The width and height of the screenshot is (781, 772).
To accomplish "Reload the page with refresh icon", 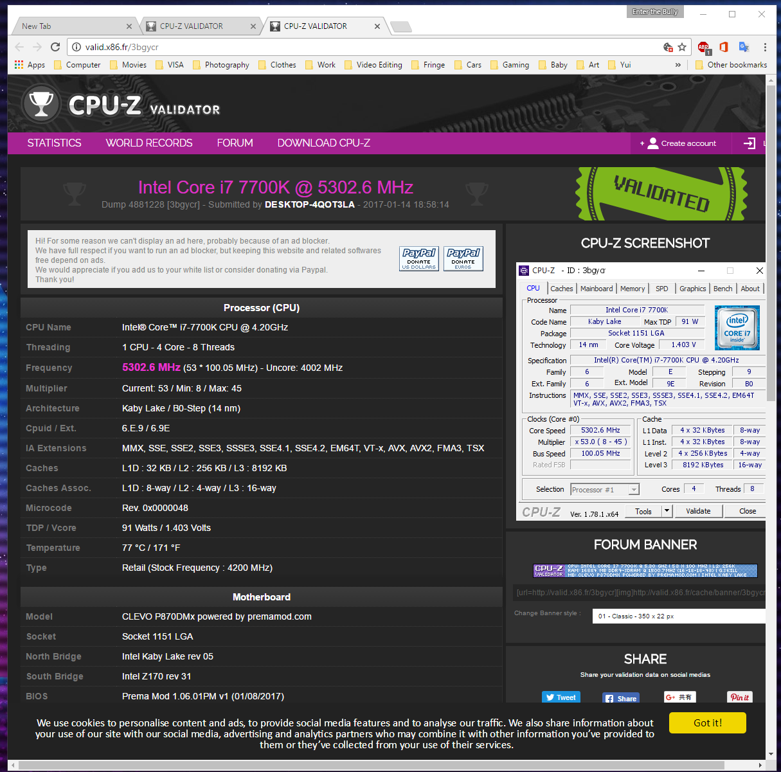I will [55, 47].
